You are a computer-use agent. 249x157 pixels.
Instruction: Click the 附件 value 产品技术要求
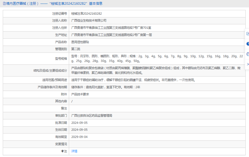pyautogui.click(x=80, y=94)
